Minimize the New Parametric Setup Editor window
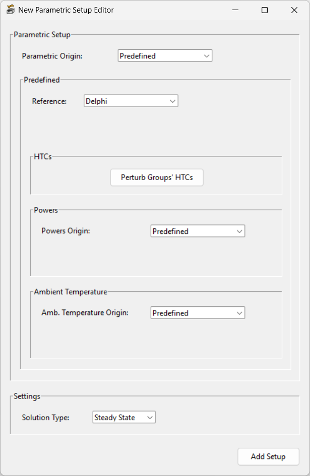 click(x=235, y=10)
